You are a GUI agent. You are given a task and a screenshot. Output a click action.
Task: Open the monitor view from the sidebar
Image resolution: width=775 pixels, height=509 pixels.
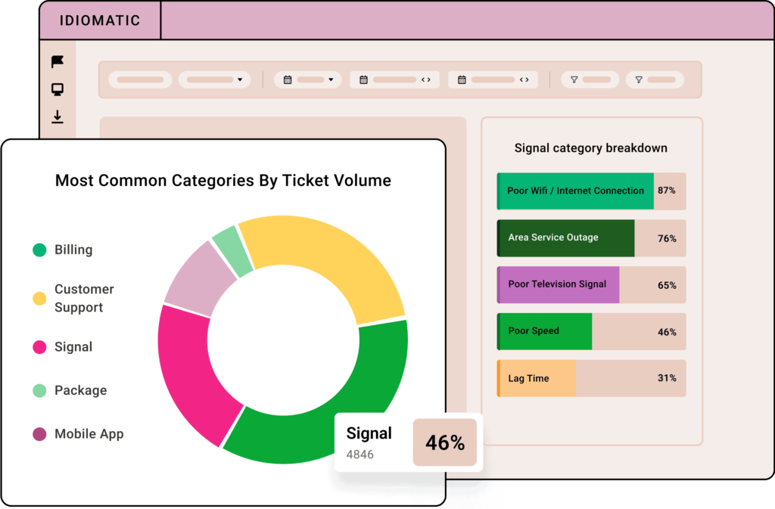58,89
